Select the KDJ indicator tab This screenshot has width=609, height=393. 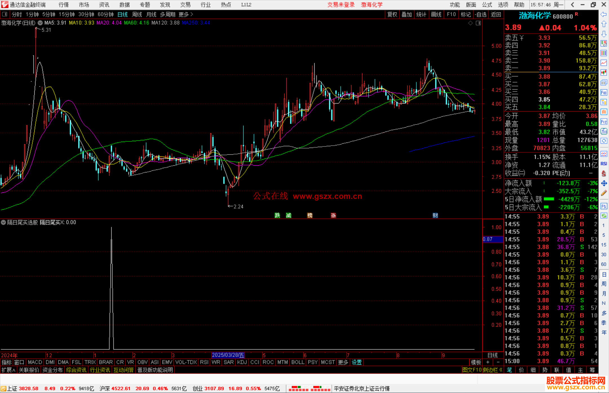tap(242, 362)
